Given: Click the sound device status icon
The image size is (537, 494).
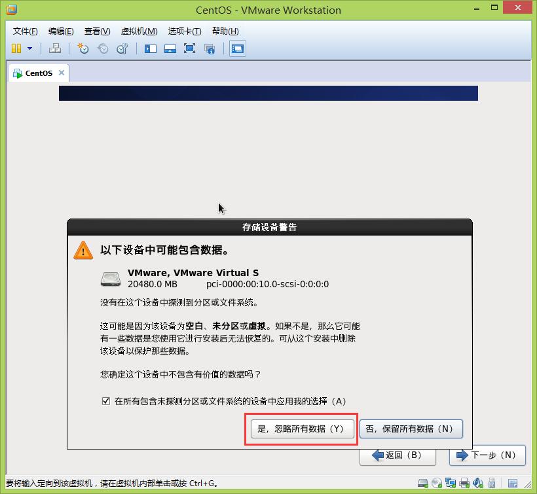Looking at the screenshot, I should click(x=479, y=484).
